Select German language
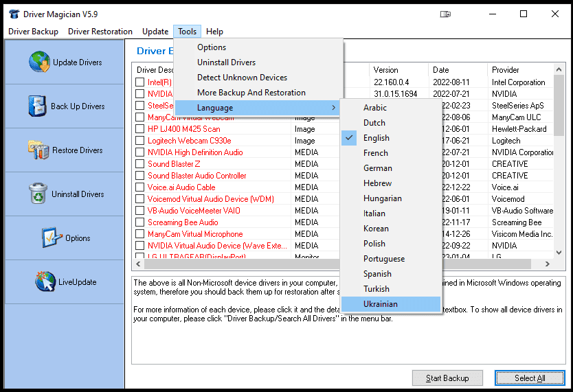This screenshot has width=573, height=392. [x=391, y=168]
